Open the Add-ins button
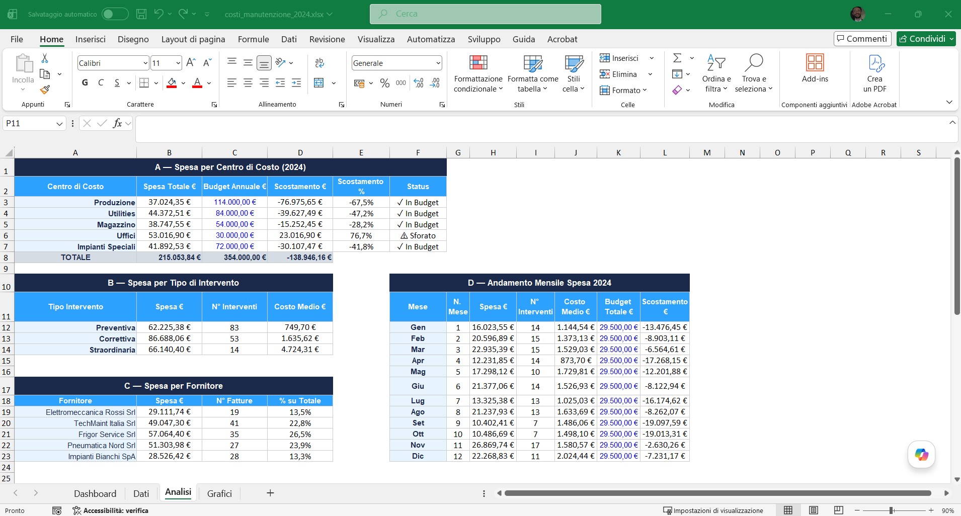 [x=815, y=68]
